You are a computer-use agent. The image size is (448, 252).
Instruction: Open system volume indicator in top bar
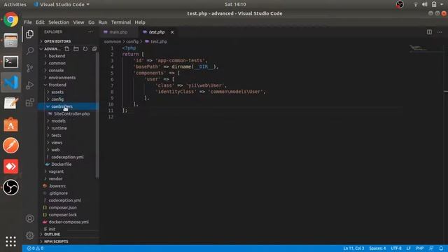[425, 4]
